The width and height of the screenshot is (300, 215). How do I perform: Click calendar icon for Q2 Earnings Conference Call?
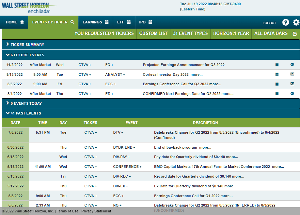tap(277, 84)
